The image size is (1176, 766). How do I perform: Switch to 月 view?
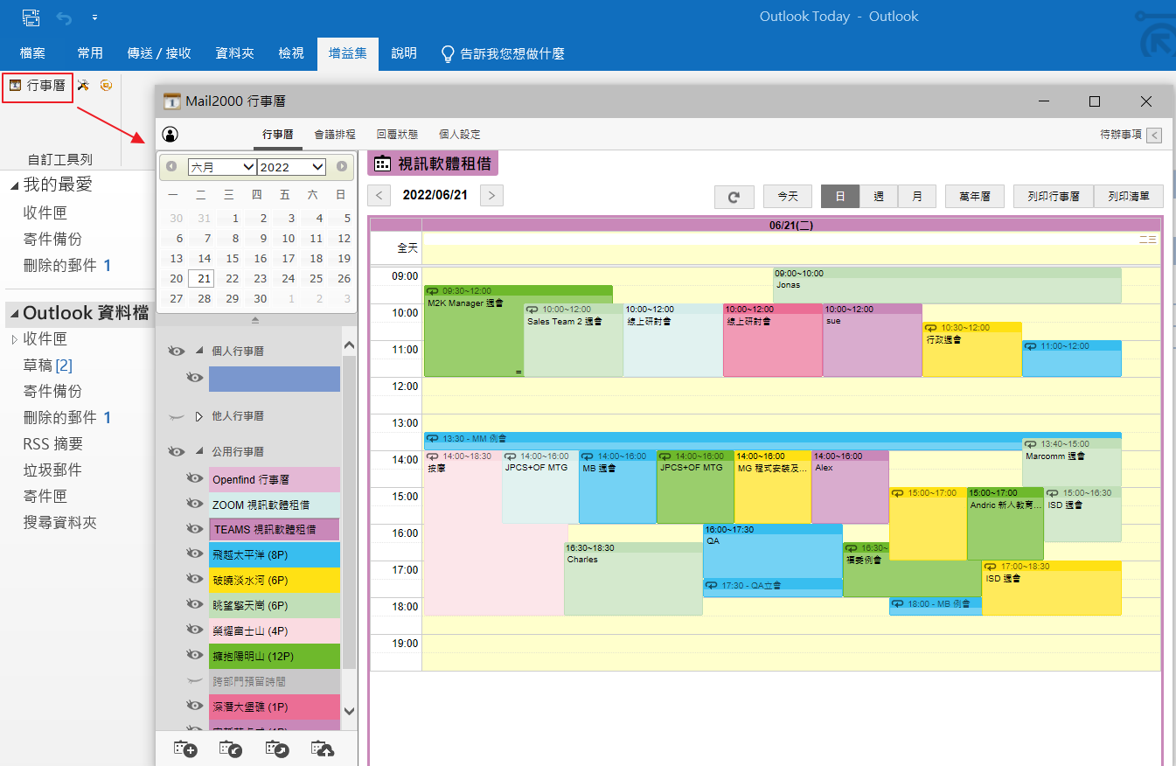point(917,197)
